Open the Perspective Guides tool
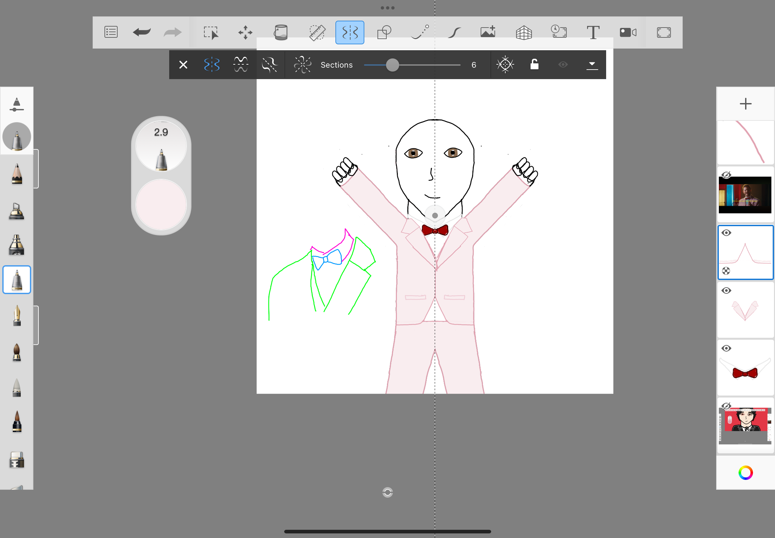 click(524, 33)
